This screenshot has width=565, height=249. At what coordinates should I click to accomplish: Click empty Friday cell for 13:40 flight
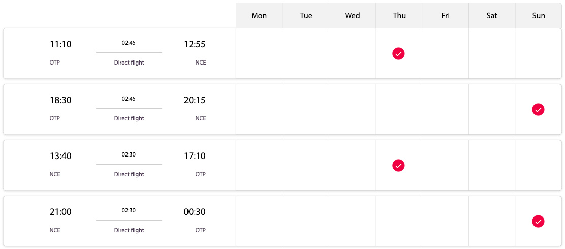446,165
